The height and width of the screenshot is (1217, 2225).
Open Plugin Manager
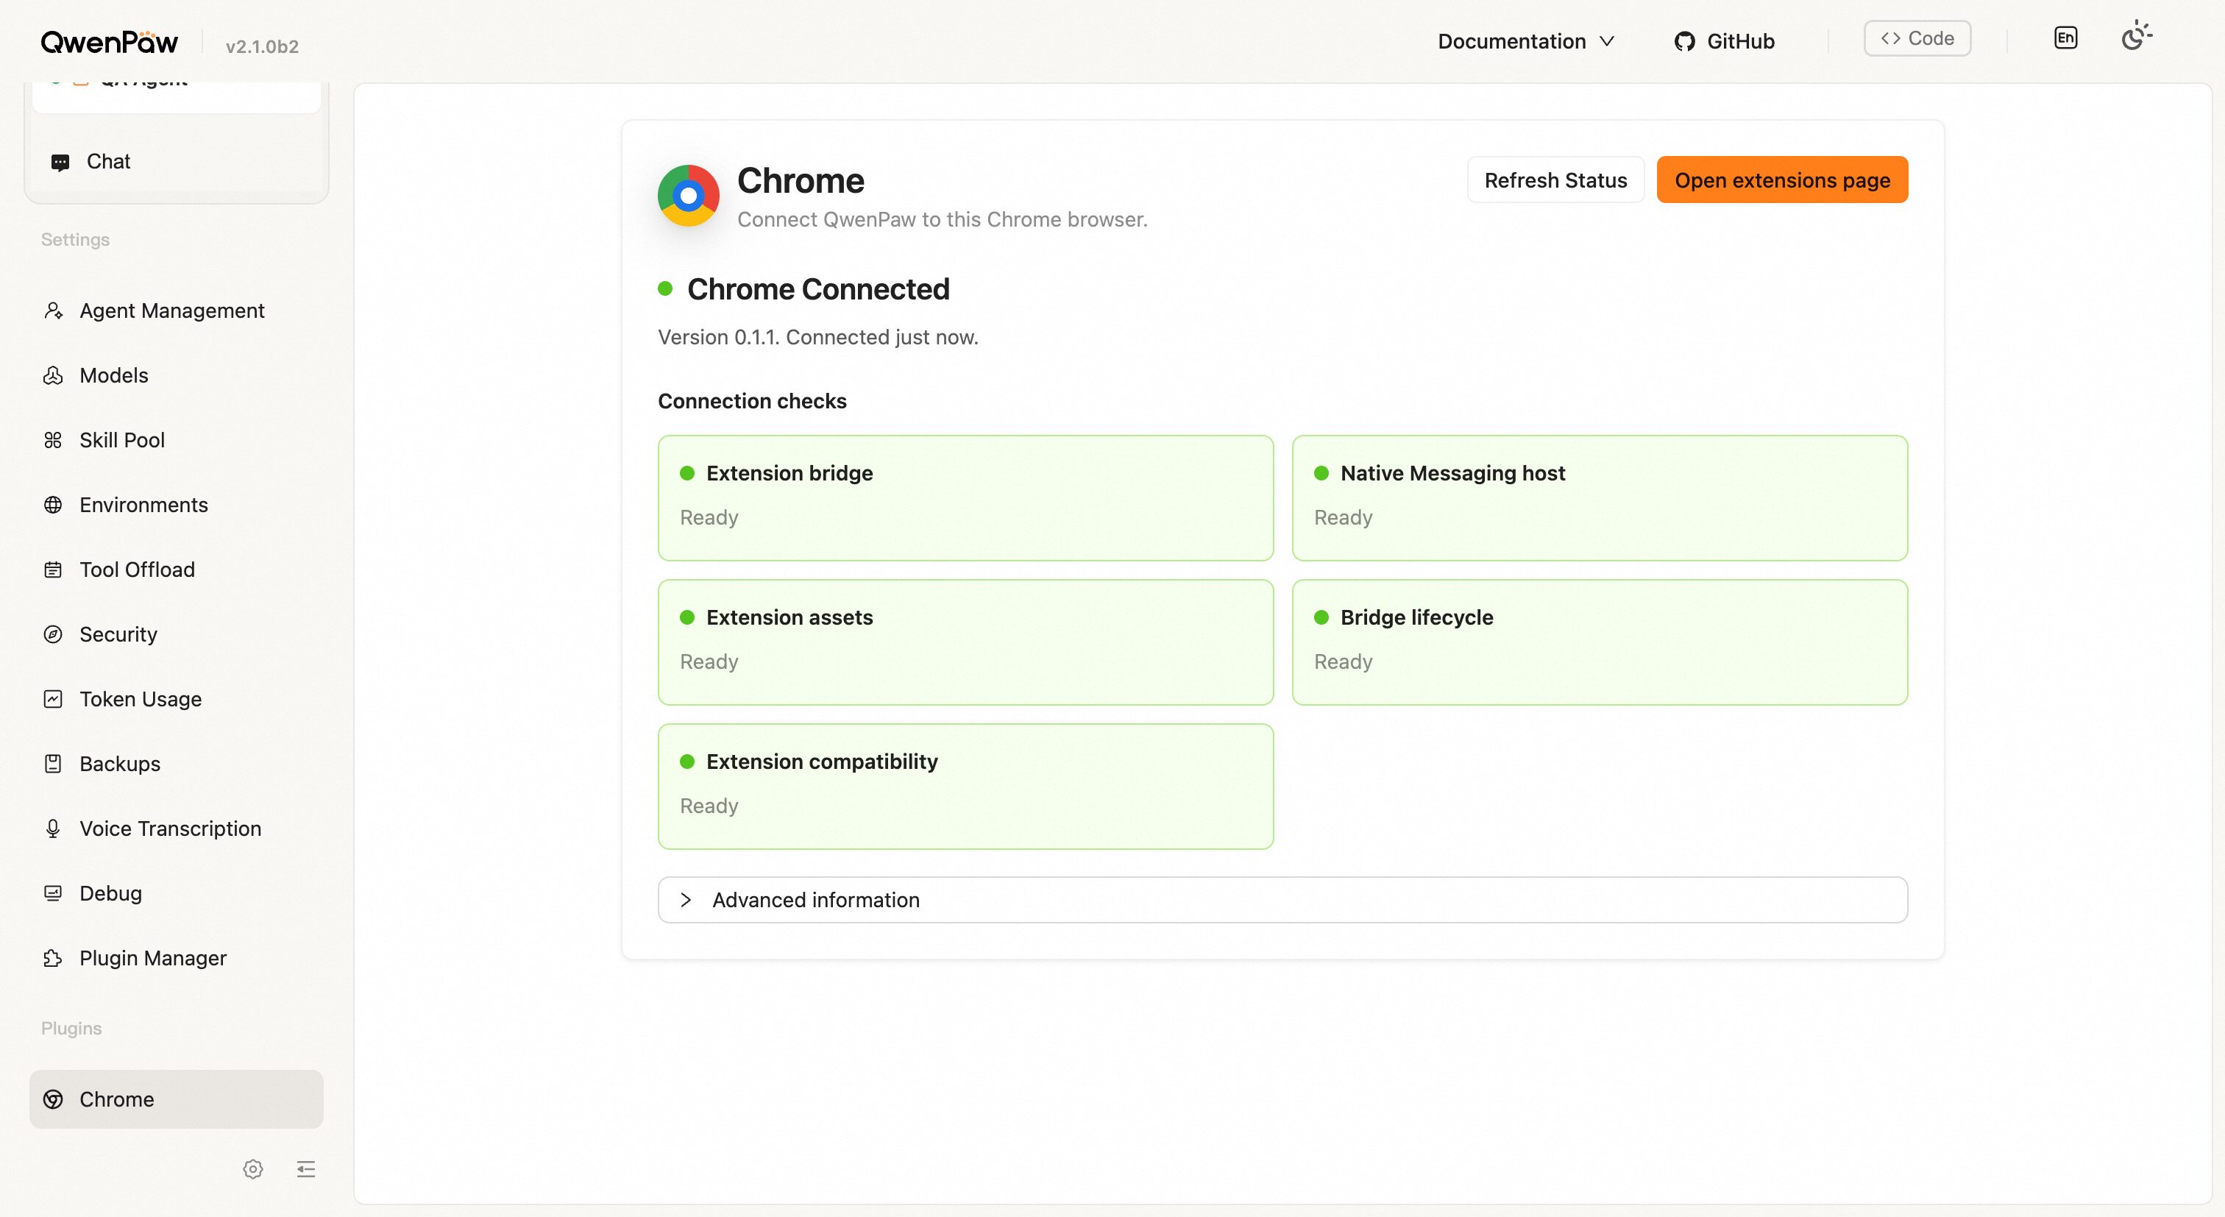tap(176, 959)
